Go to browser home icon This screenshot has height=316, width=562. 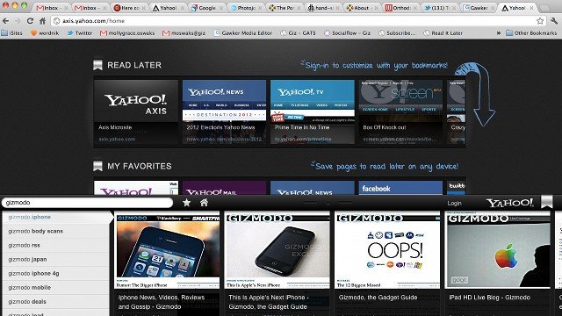tap(43, 21)
